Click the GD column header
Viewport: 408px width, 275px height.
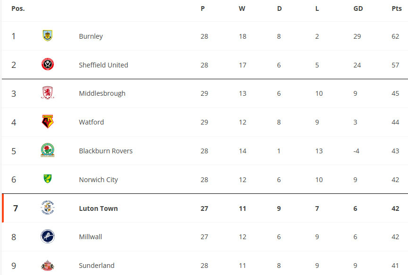[358, 8]
